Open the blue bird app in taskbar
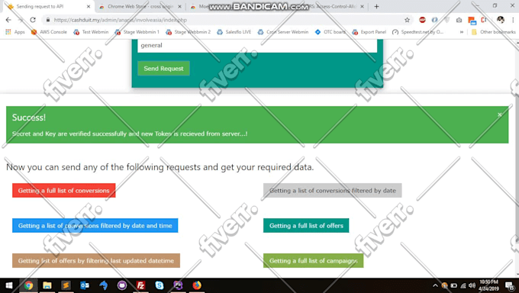 coord(103,285)
